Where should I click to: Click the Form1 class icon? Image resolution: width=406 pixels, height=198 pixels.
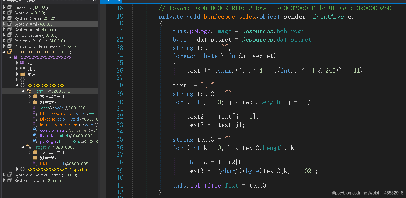coord(29,91)
